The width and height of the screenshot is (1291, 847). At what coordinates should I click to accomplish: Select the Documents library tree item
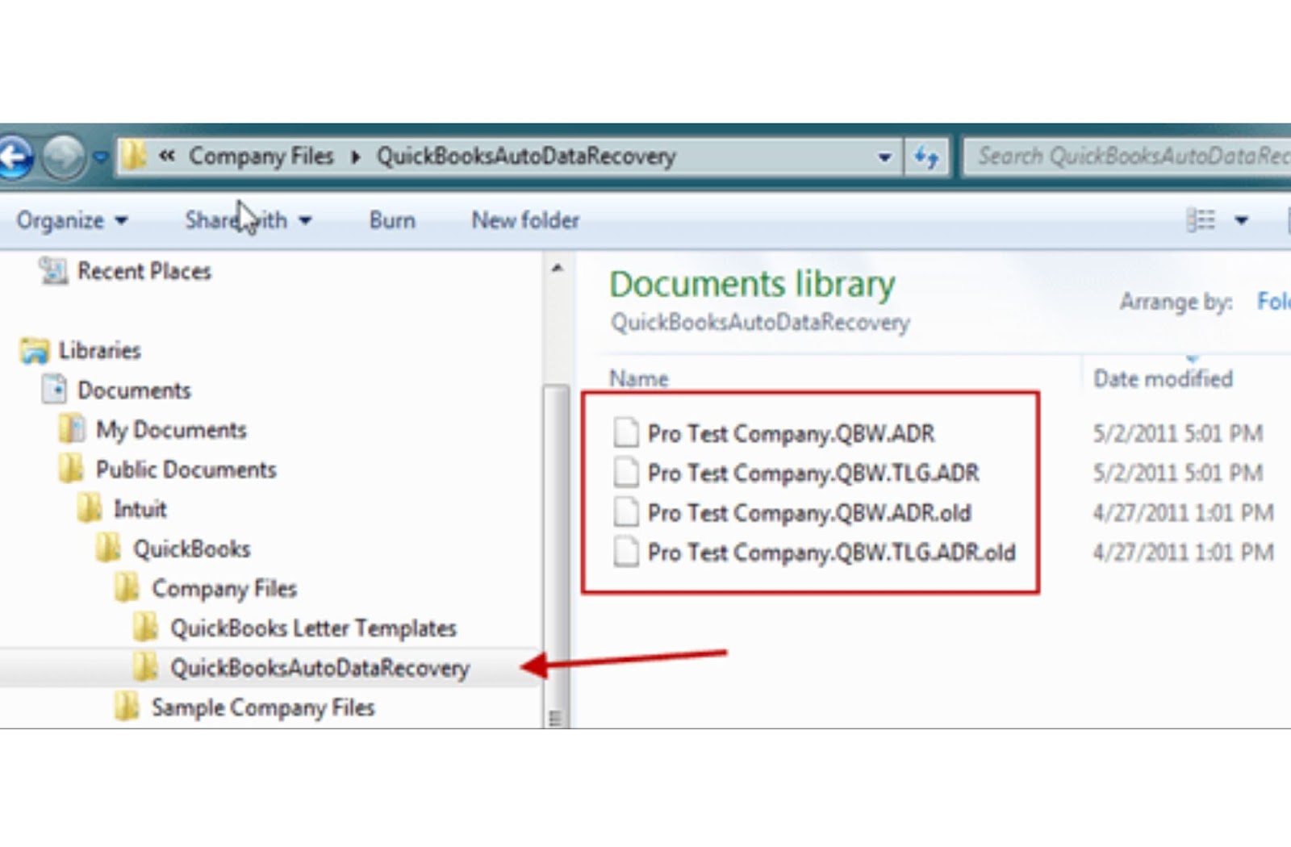tap(134, 390)
